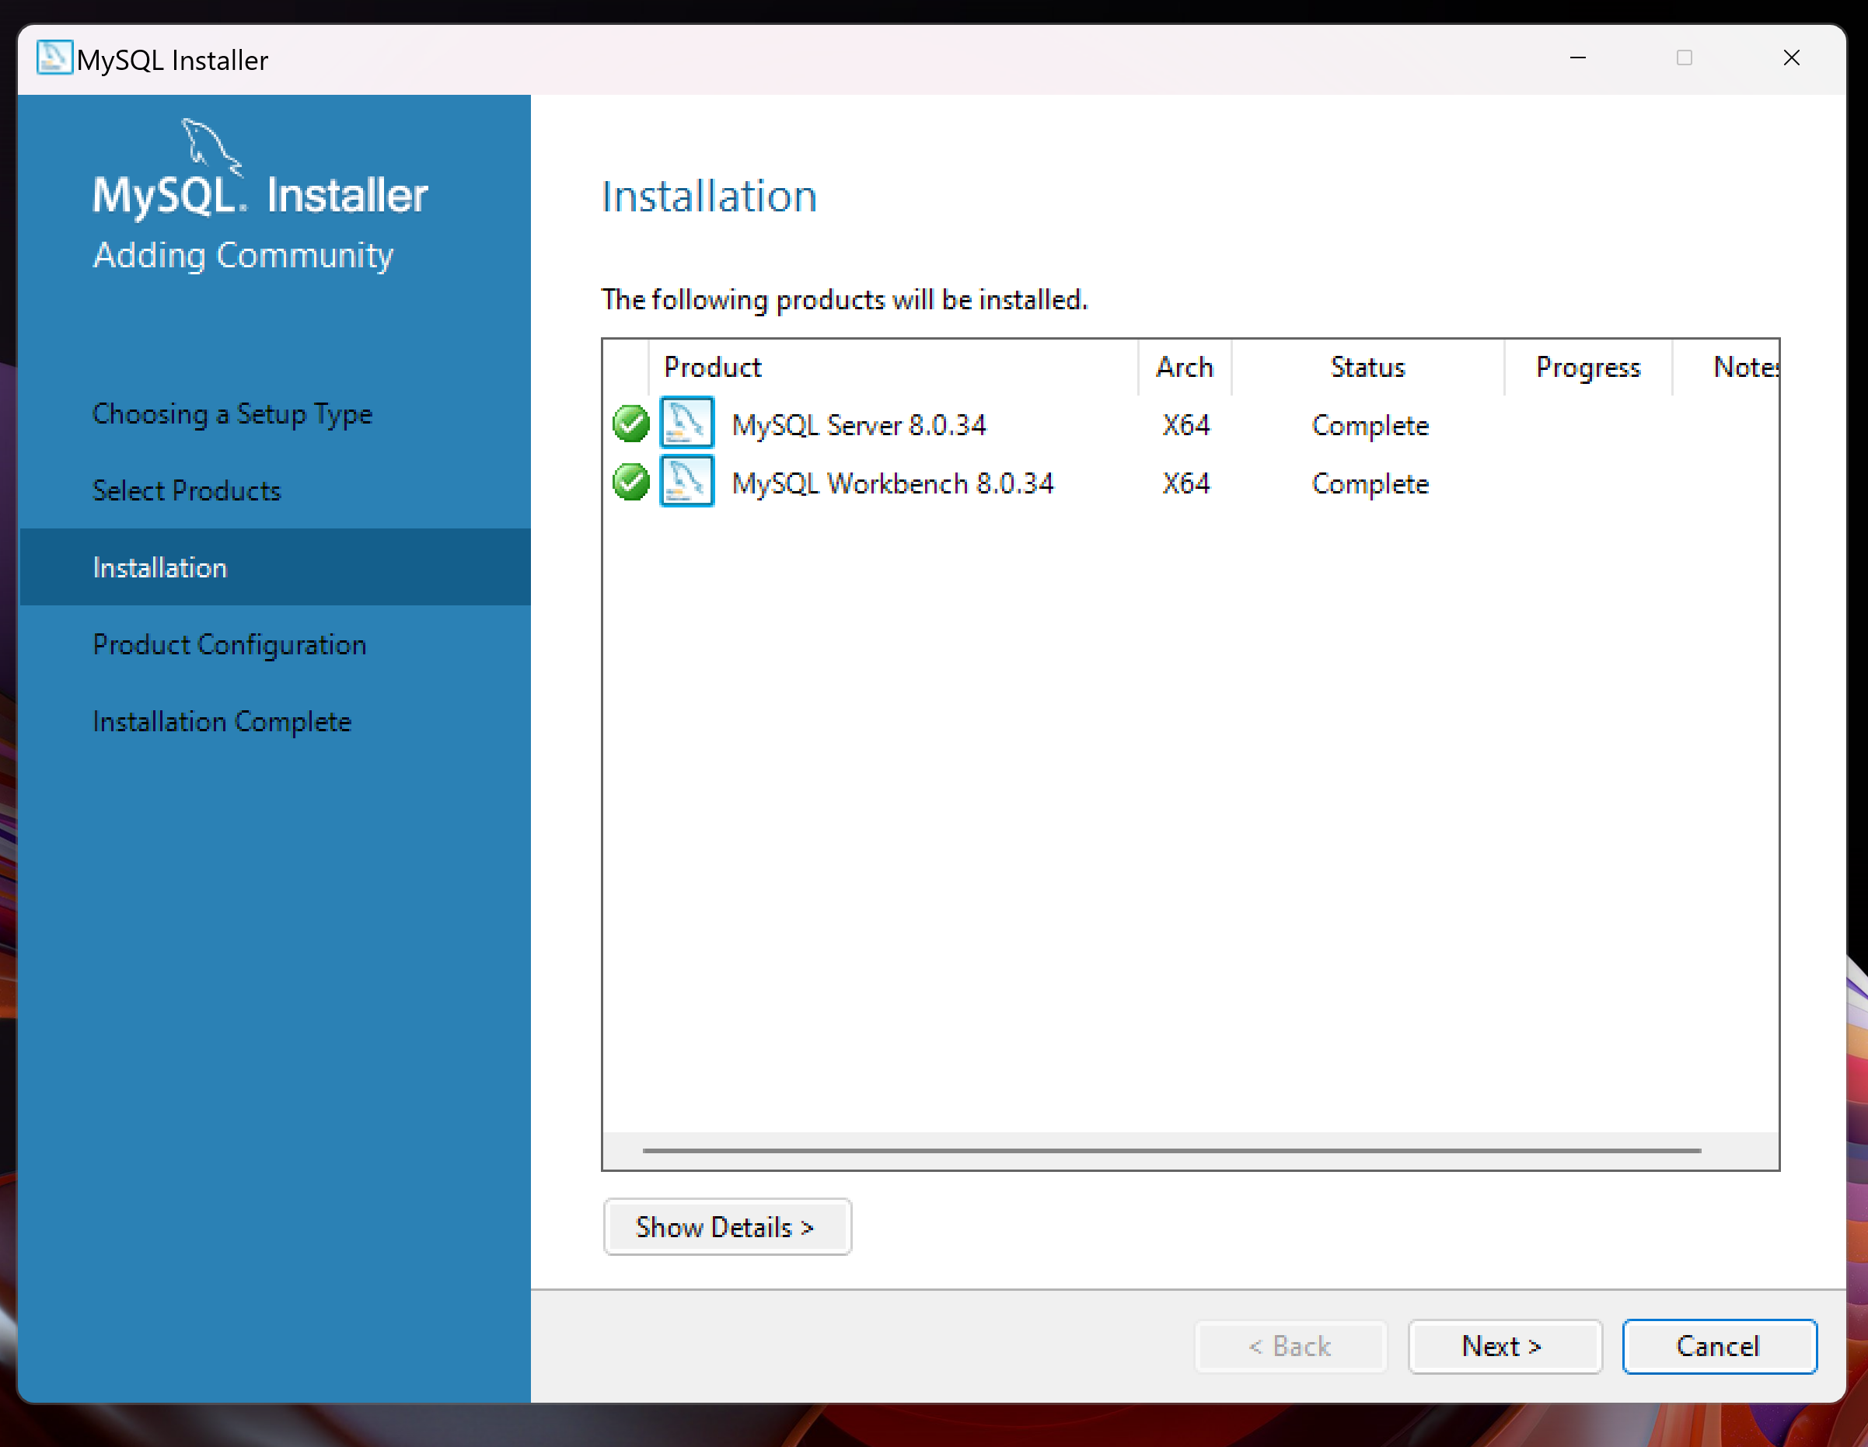Open the Product Configuration step
The height and width of the screenshot is (1447, 1868).
(x=229, y=645)
